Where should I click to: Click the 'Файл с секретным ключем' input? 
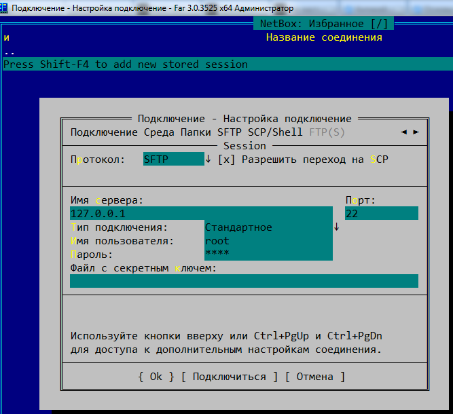tap(244, 282)
